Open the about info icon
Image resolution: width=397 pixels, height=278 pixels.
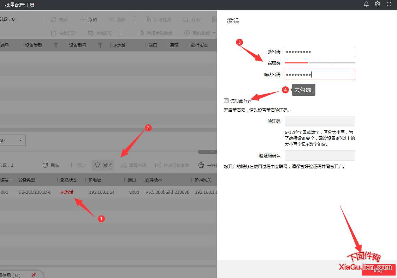(x=389, y=4)
